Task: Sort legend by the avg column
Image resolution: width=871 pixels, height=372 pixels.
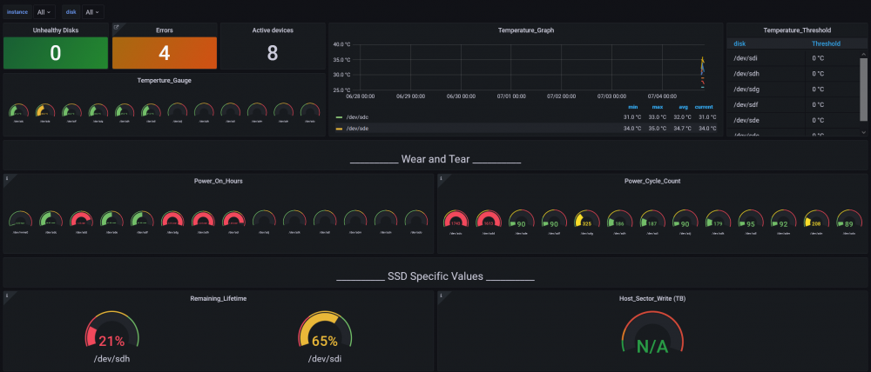Action: (683, 107)
